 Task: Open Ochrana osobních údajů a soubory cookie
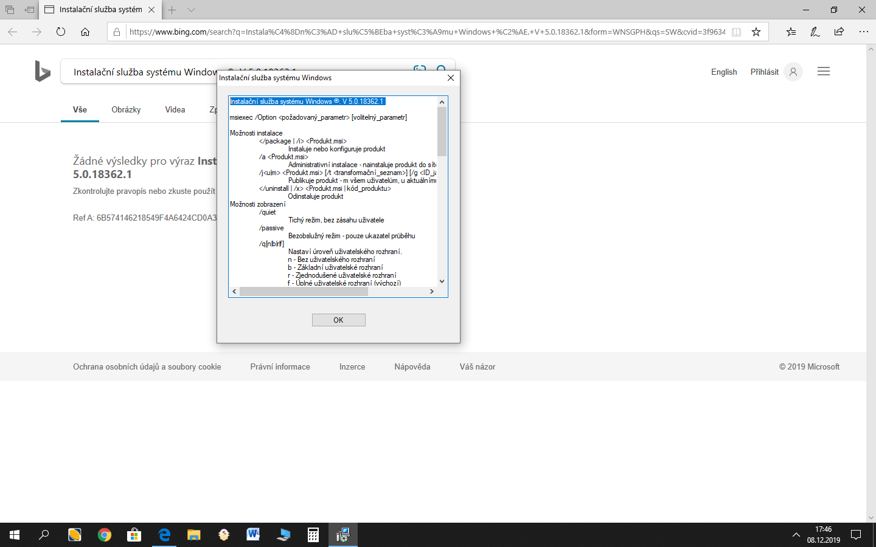[147, 367]
